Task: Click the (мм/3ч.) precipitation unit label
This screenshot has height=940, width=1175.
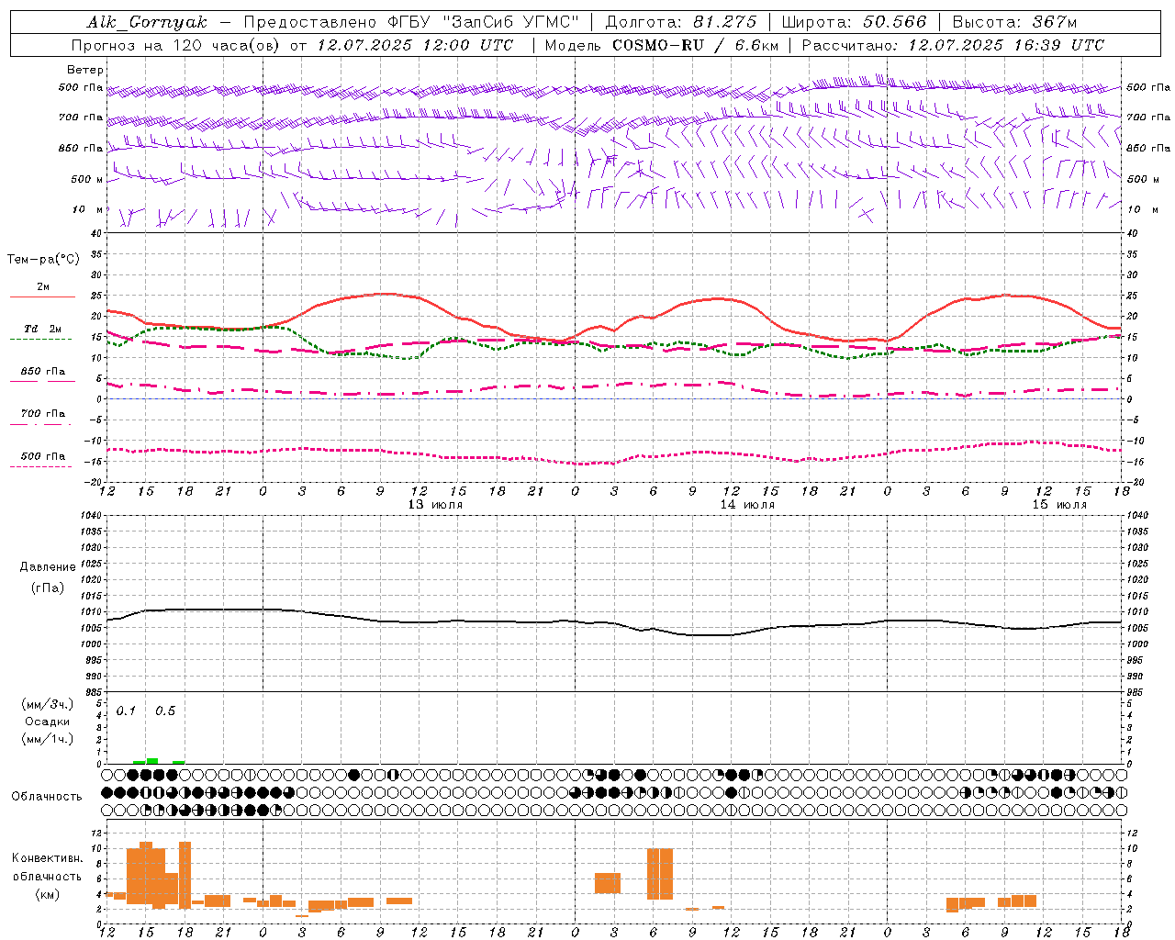Action: [x=48, y=704]
